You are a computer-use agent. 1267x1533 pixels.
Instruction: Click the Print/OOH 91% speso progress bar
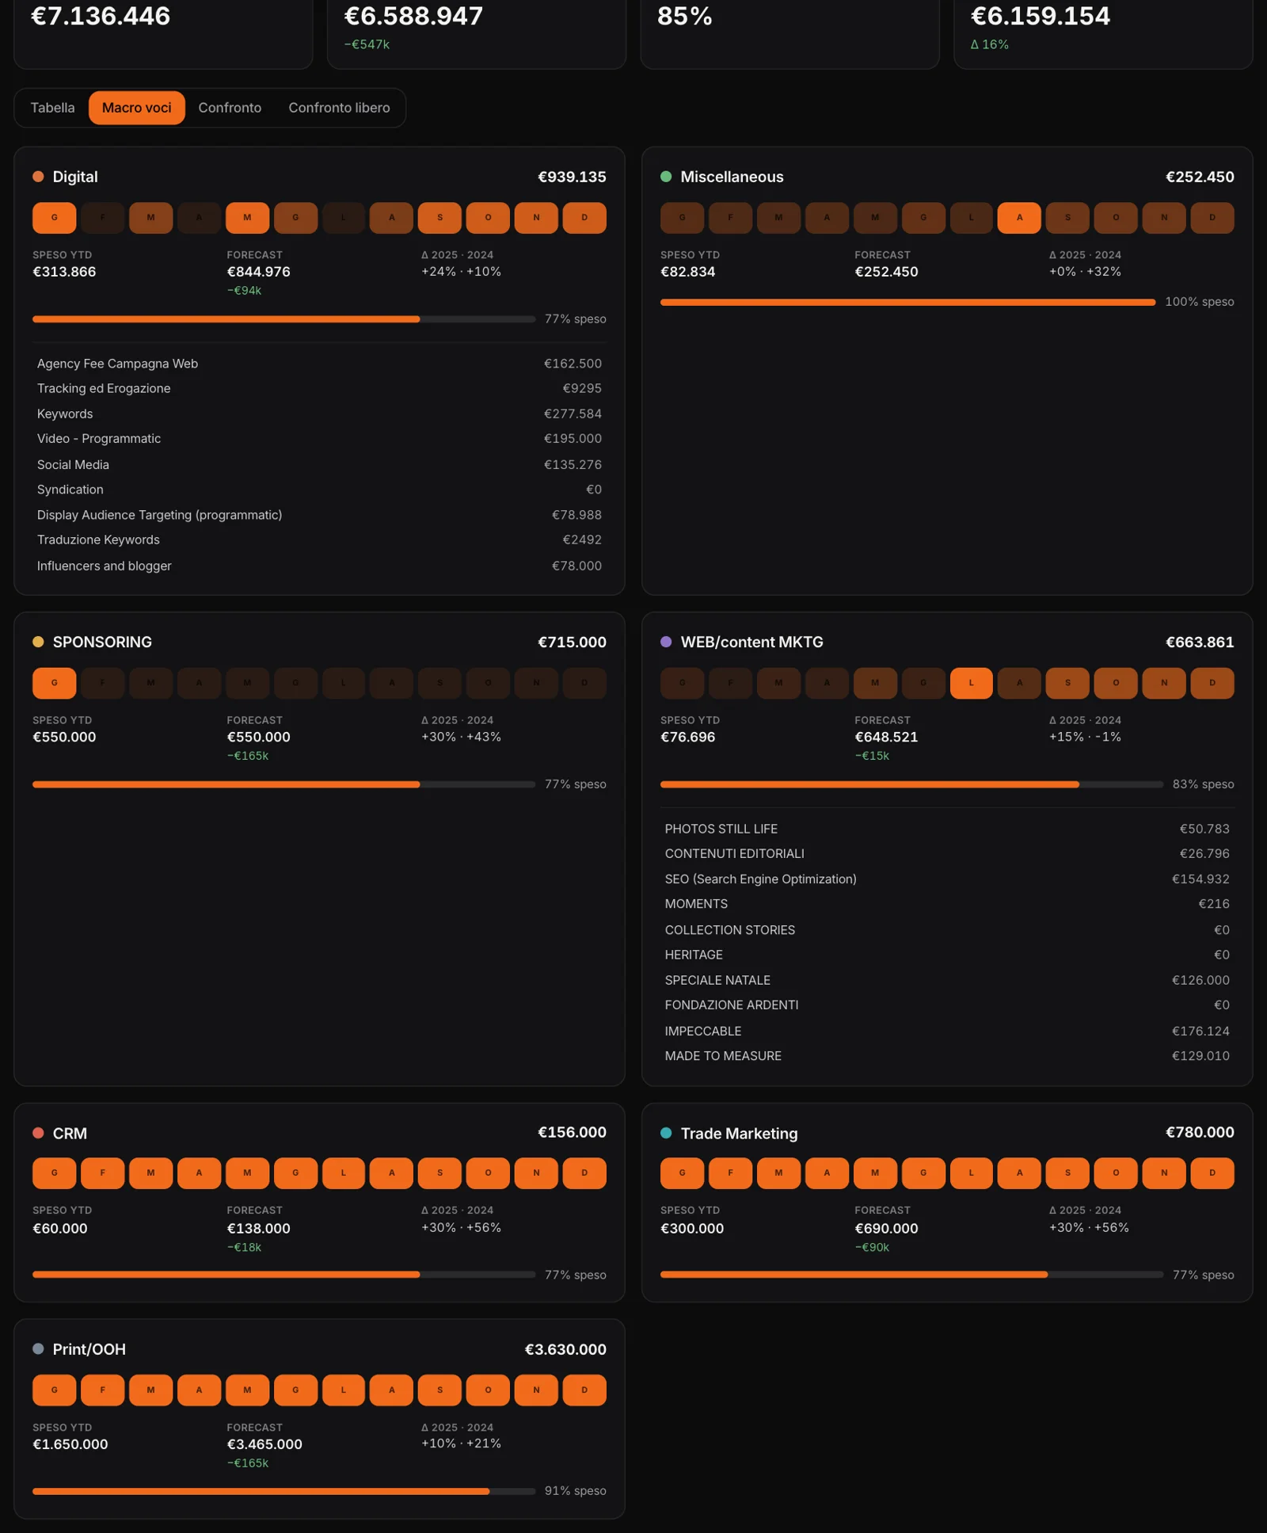tap(283, 1491)
